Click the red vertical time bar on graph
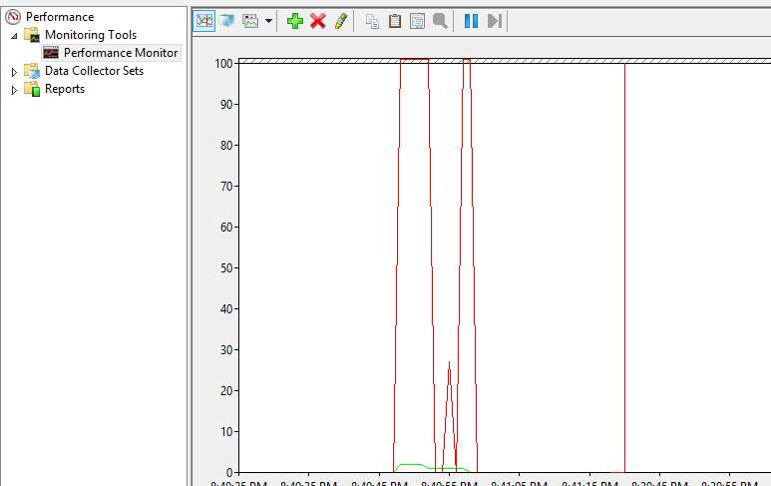 pos(625,268)
